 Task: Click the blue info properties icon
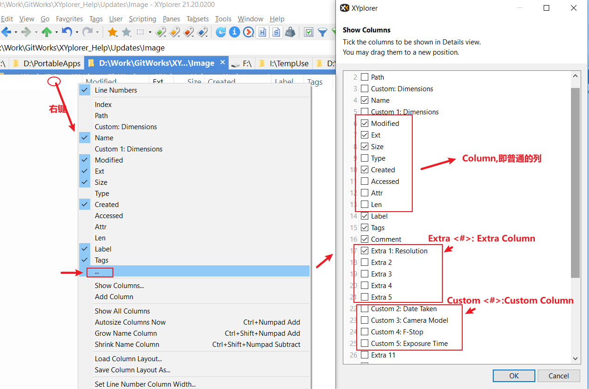235,32
